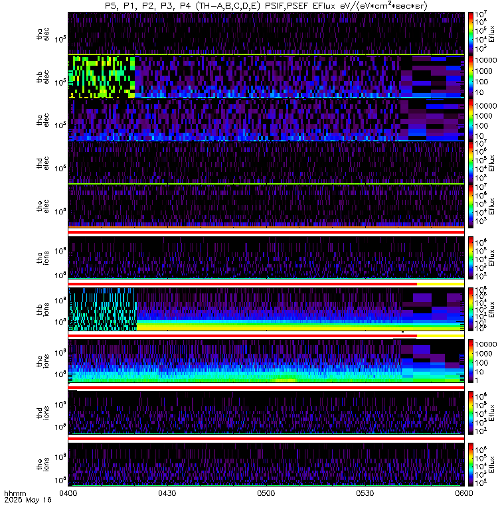Click the color bar beside the thb elec panel
The height and width of the screenshot is (531, 498).
click(x=471, y=77)
